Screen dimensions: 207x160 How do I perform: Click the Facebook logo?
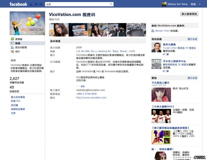pos(18,4)
